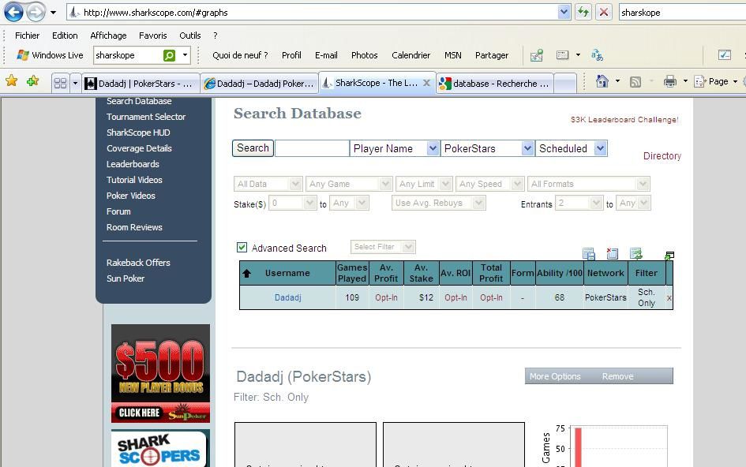Open the Favoris menu
Screen dimensions: 746x467
(x=152, y=35)
